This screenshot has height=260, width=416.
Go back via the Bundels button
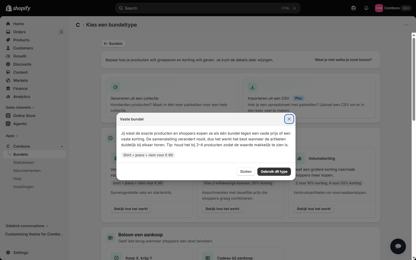click(x=113, y=44)
